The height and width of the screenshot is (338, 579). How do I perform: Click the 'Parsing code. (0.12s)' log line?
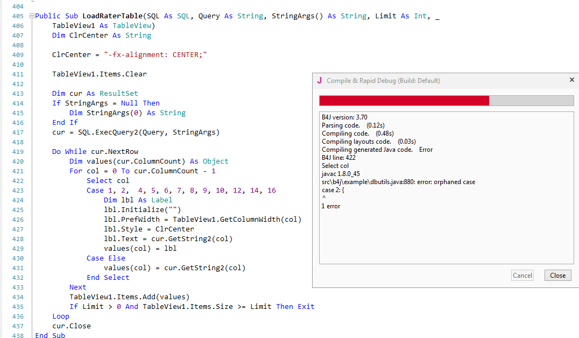pyautogui.click(x=353, y=125)
